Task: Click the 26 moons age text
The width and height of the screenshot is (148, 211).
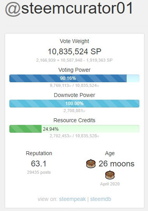Action: [117, 164]
